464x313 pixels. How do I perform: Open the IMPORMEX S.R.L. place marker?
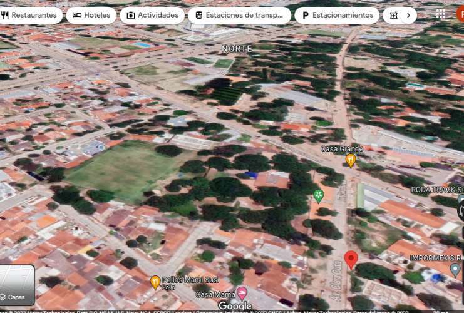click(455, 270)
